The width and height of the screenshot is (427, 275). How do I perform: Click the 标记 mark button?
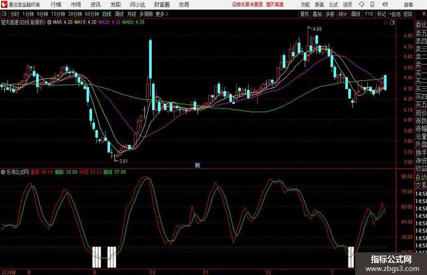(381, 14)
